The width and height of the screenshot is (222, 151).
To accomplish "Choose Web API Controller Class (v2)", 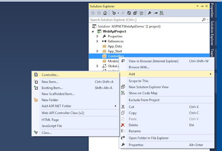I will pyautogui.click(x=63, y=113).
